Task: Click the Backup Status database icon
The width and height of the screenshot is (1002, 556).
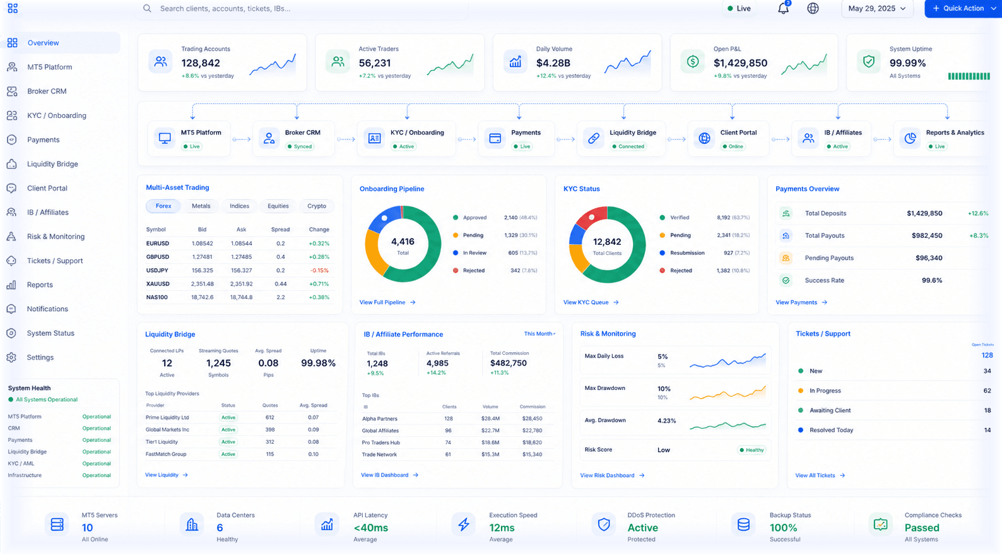Action: coord(743,524)
